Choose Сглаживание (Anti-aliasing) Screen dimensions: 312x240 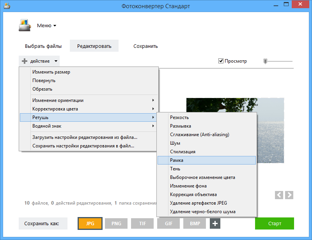pyautogui.click(x=207, y=134)
